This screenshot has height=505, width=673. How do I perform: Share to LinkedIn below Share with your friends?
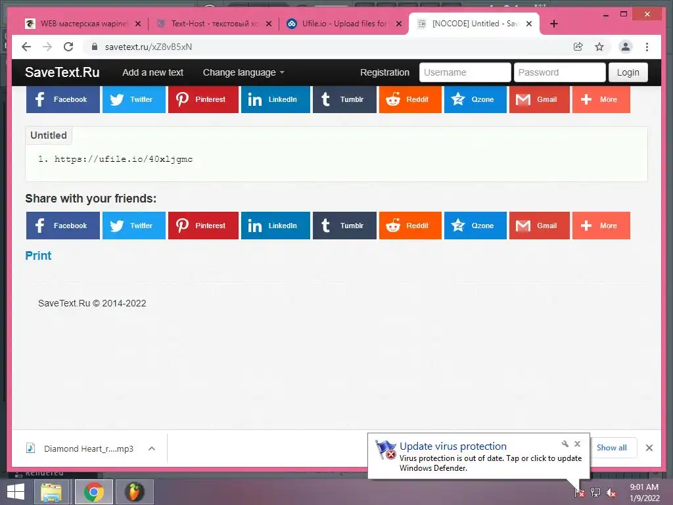[275, 226]
